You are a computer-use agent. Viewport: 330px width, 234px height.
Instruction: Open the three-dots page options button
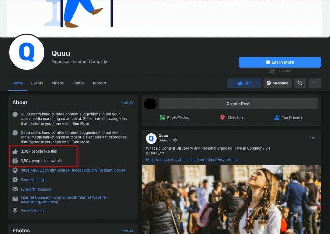point(315,83)
